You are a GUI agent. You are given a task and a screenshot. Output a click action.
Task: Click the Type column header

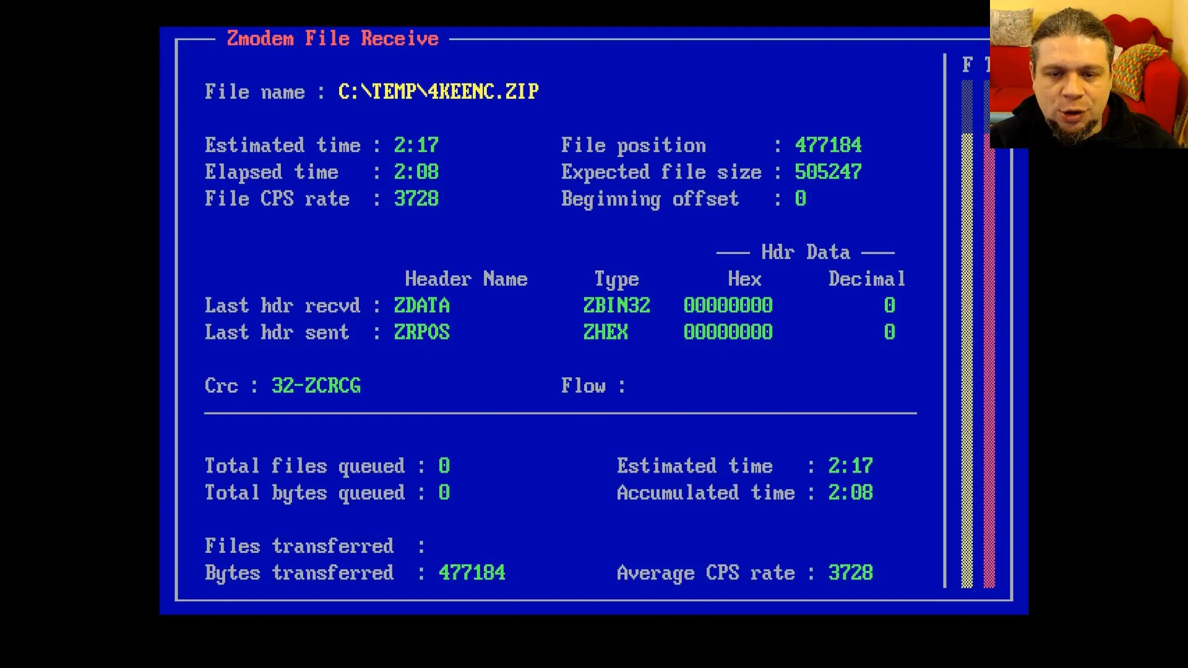[617, 280]
